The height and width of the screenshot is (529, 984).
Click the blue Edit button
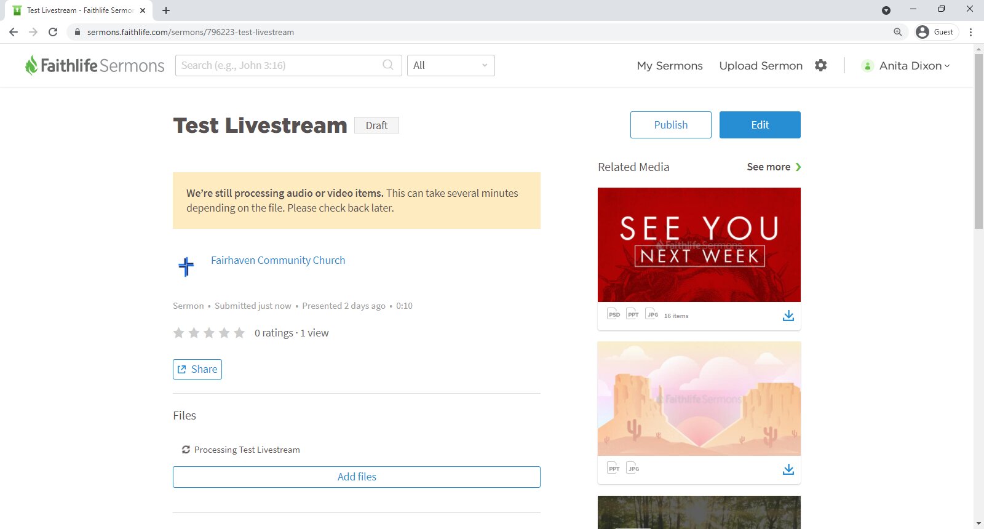(760, 125)
